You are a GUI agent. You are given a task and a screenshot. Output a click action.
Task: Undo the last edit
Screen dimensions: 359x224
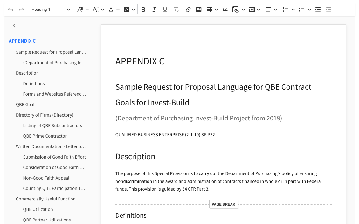click(10, 10)
